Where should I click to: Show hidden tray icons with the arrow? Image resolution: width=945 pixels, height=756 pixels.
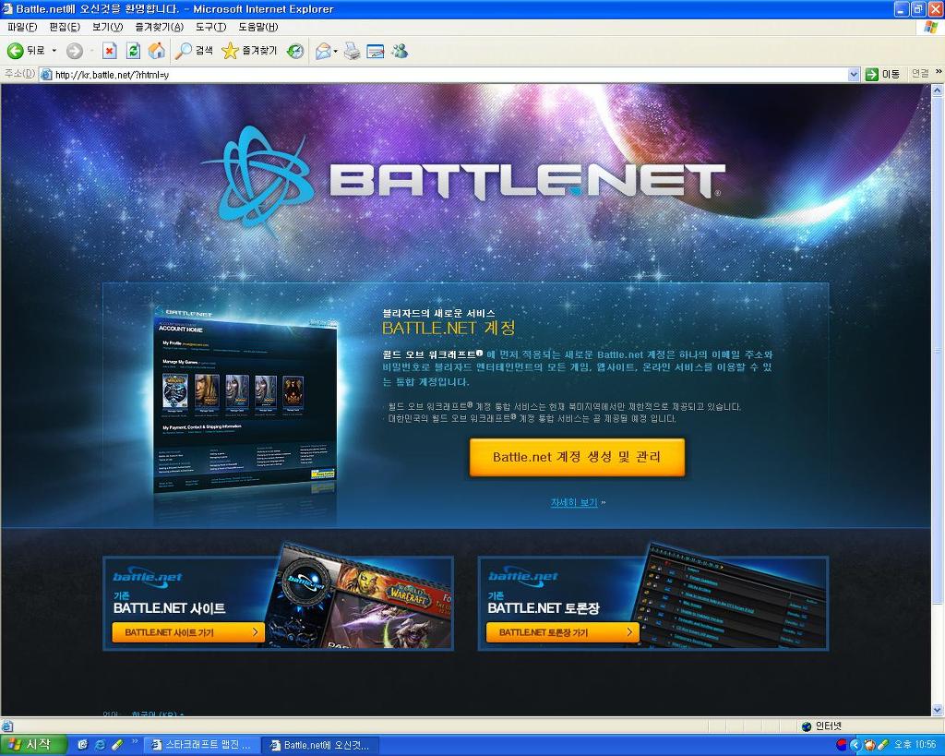(855, 745)
